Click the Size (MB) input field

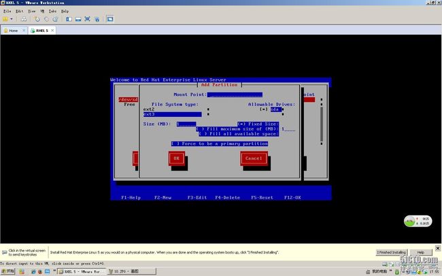click(186, 124)
